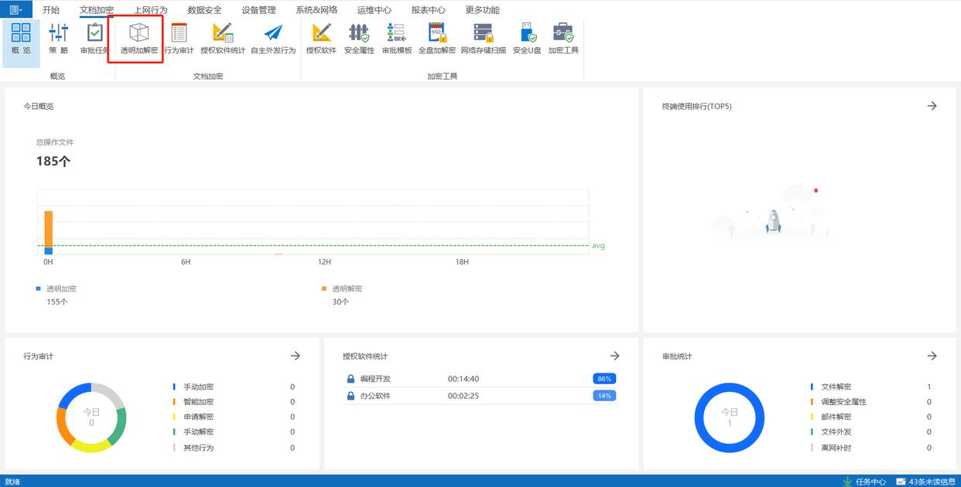The width and height of the screenshot is (961, 487).
Task: Launch the 网络存储扫描 tool
Action: click(x=483, y=39)
